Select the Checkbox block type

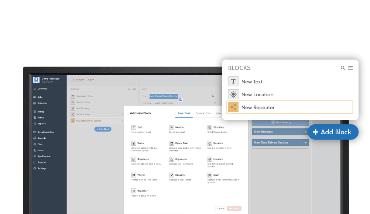tap(219, 127)
